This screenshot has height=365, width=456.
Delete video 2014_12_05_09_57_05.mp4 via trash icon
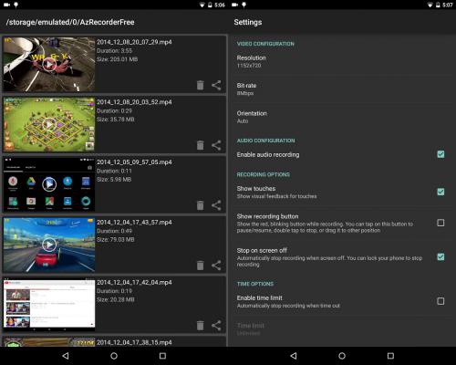(x=200, y=205)
